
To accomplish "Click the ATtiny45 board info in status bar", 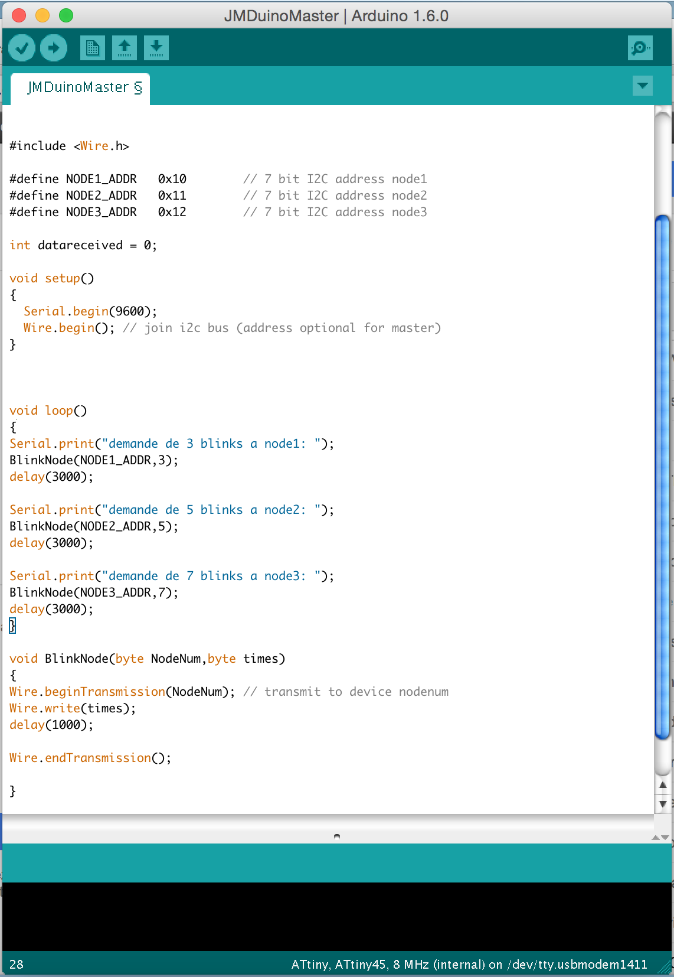I will [x=469, y=965].
